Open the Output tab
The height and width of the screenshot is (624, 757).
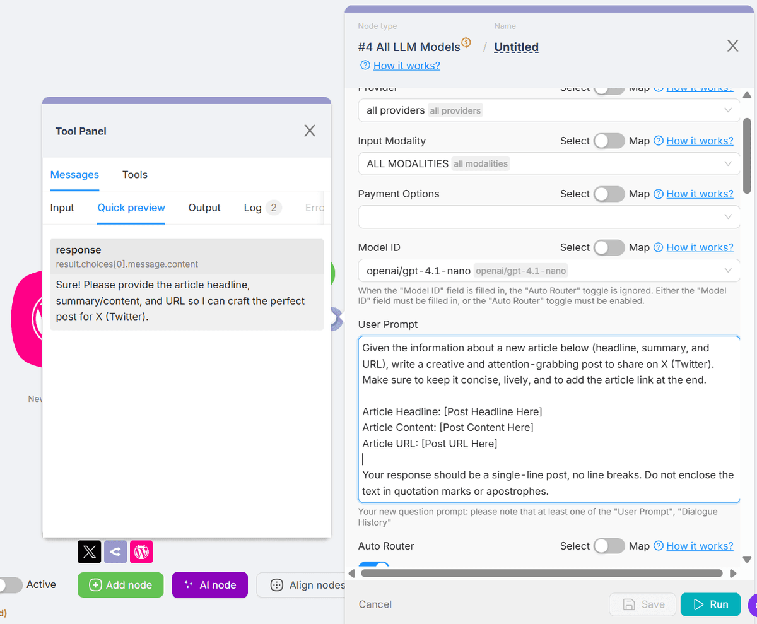(x=204, y=208)
